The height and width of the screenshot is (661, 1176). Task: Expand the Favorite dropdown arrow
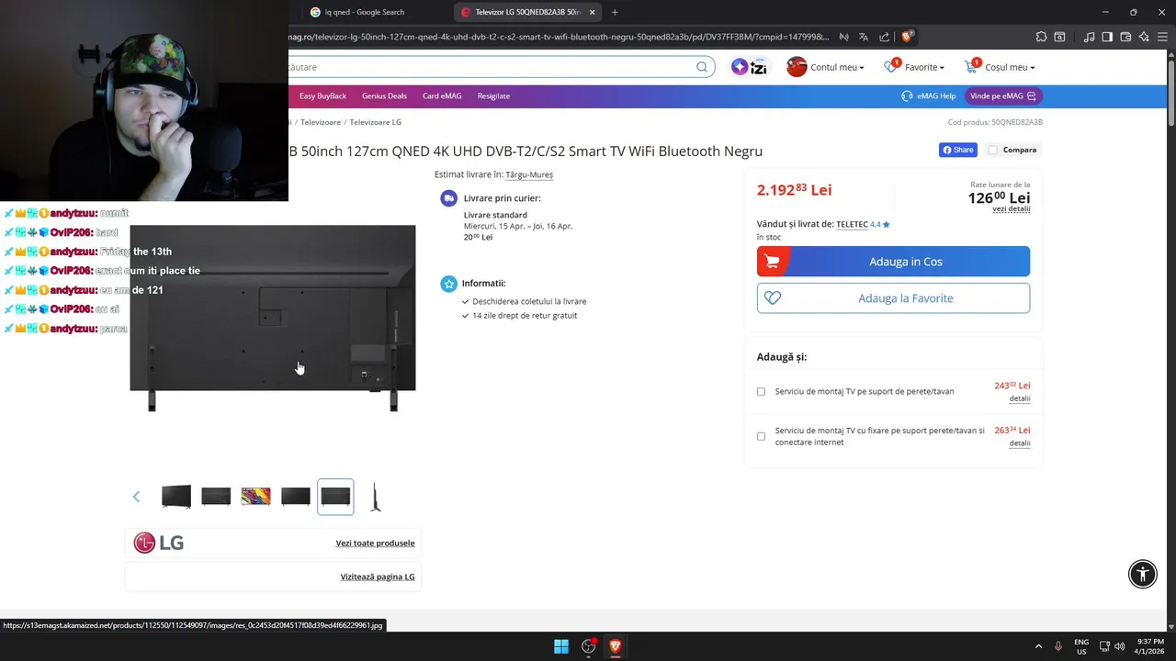(x=942, y=67)
